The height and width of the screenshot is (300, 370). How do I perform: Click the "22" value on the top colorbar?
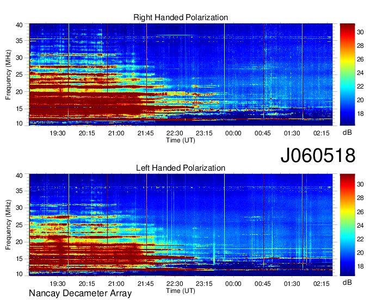(360, 86)
